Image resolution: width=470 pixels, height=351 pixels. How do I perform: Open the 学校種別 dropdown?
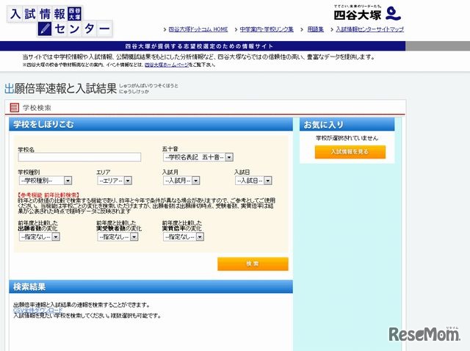click(46, 181)
